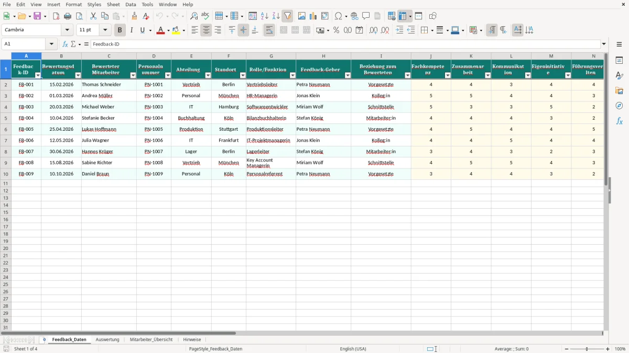Sort ascending with the toolbar icon
629x353 pixels.
[x=264, y=16]
